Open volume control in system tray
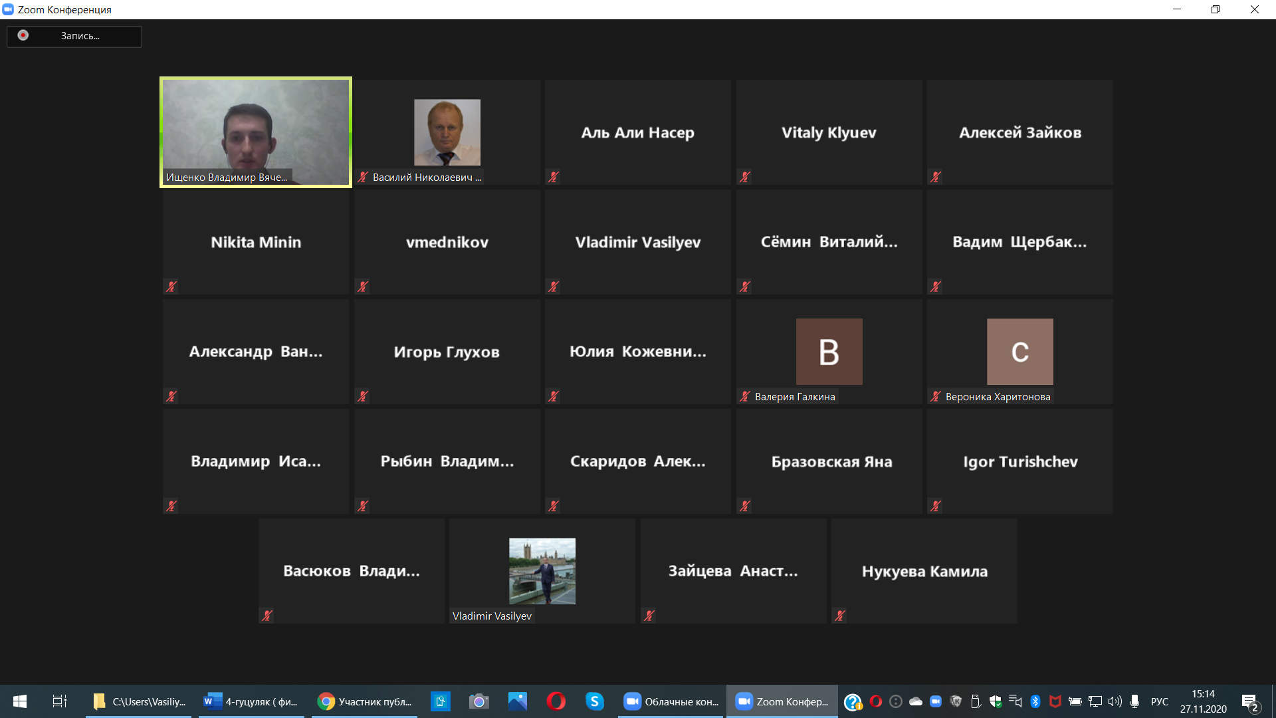The height and width of the screenshot is (718, 1276). point(1115,701)
